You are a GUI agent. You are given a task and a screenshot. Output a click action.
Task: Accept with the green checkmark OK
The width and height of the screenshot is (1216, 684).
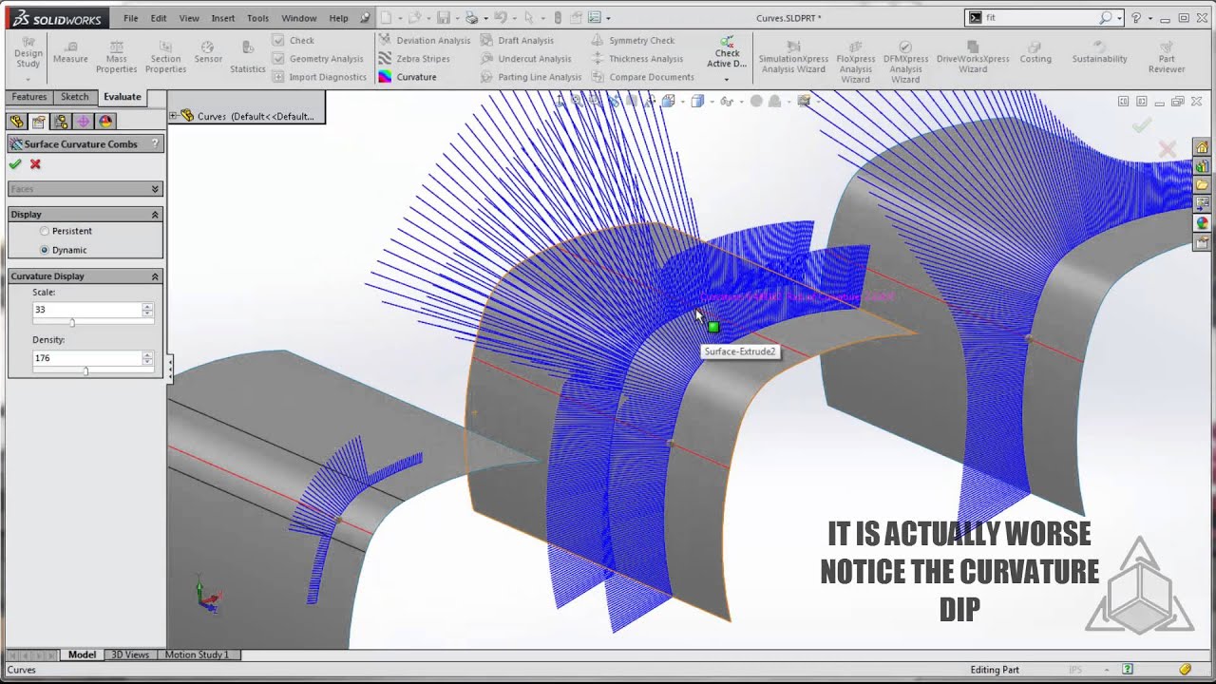click(x=15, y=164)
